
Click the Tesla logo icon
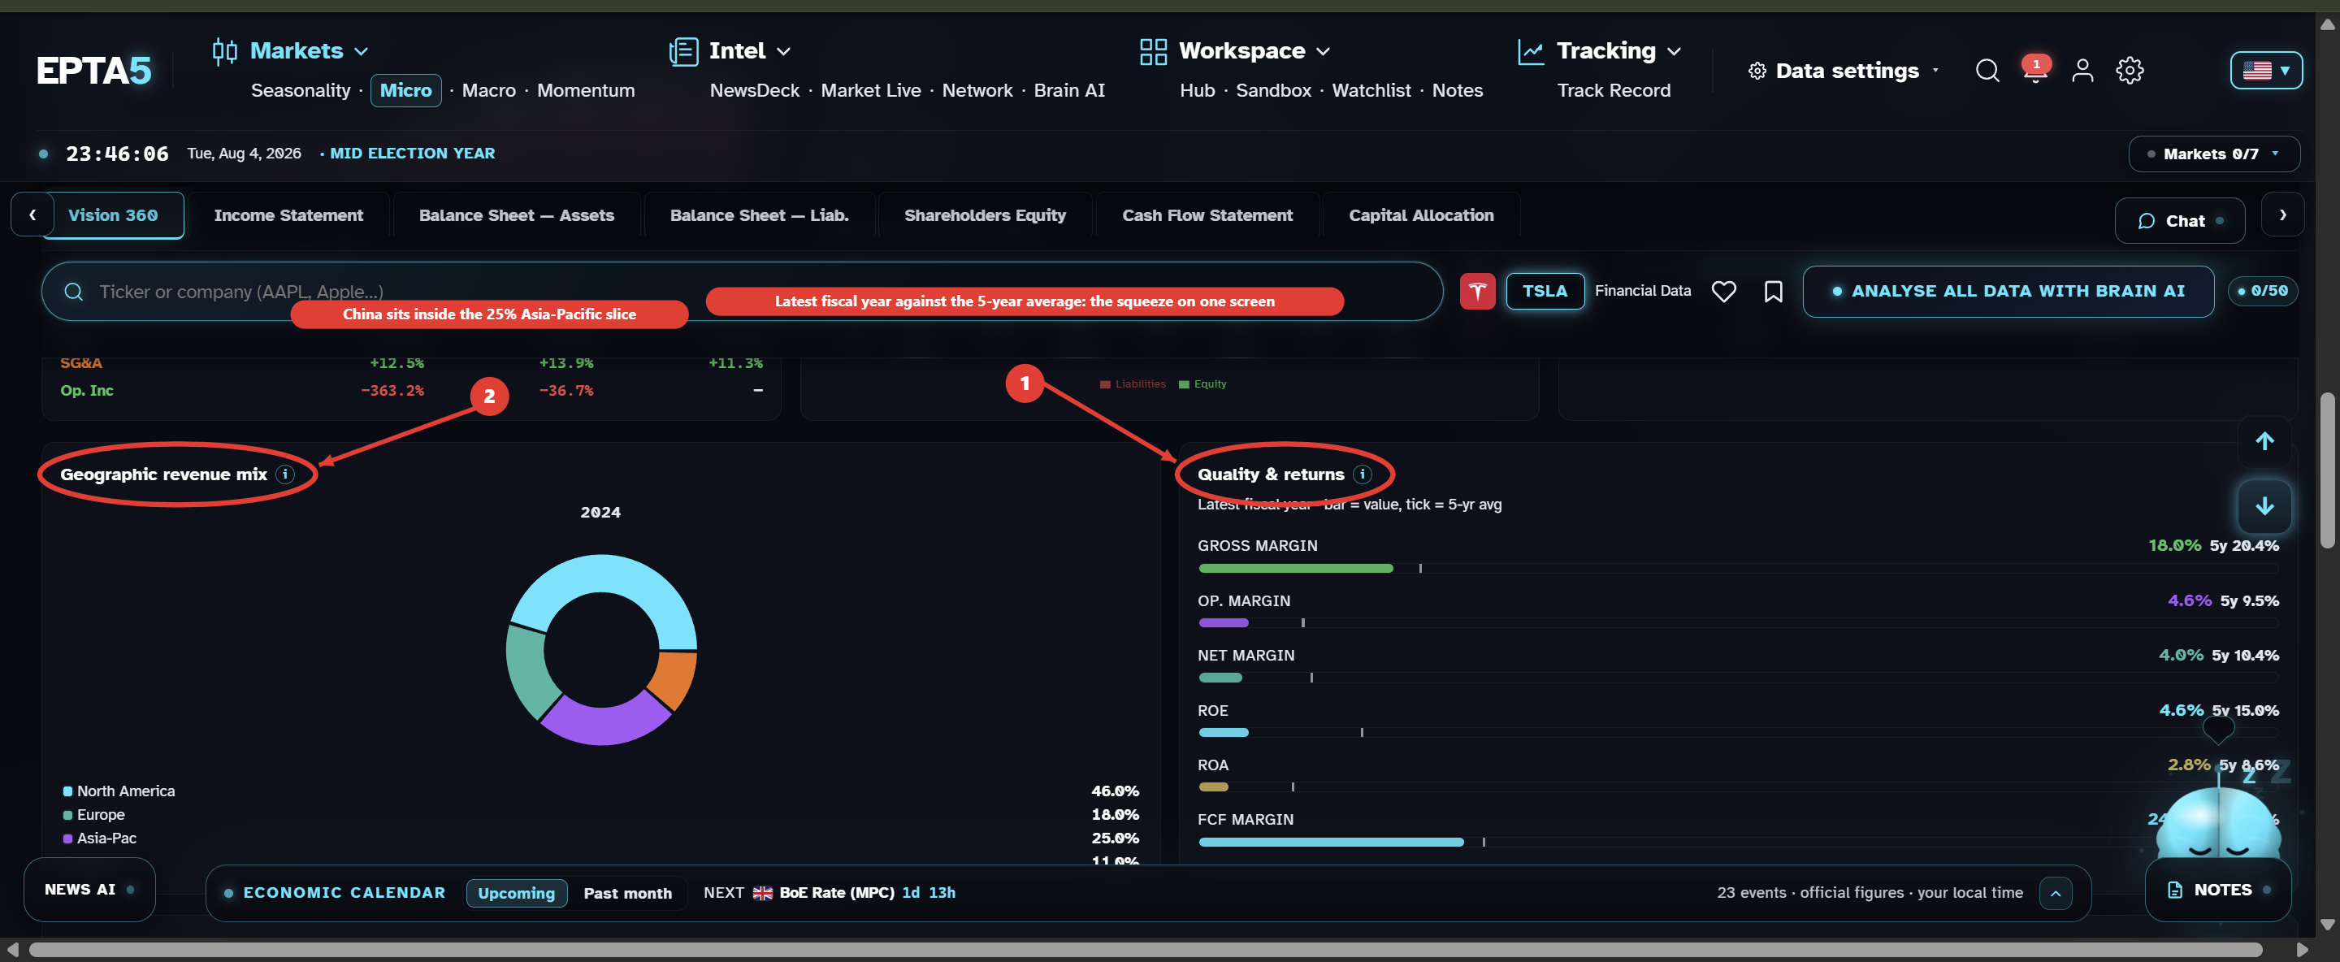pyautogui.click(x=1477, y=291)
